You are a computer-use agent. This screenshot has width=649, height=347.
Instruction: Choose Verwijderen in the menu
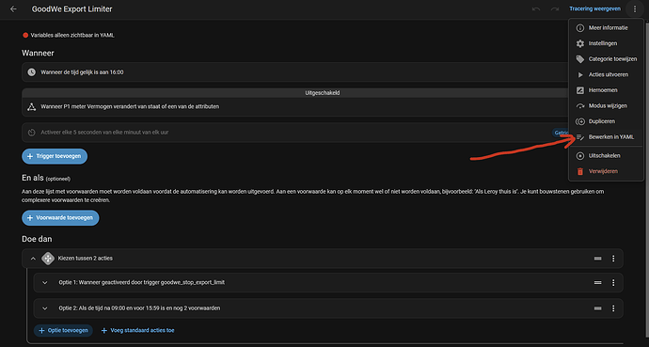606,171
